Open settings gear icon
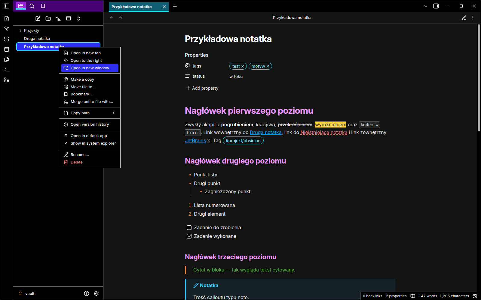Screen dimensions: 481x300 pos(96,293)
